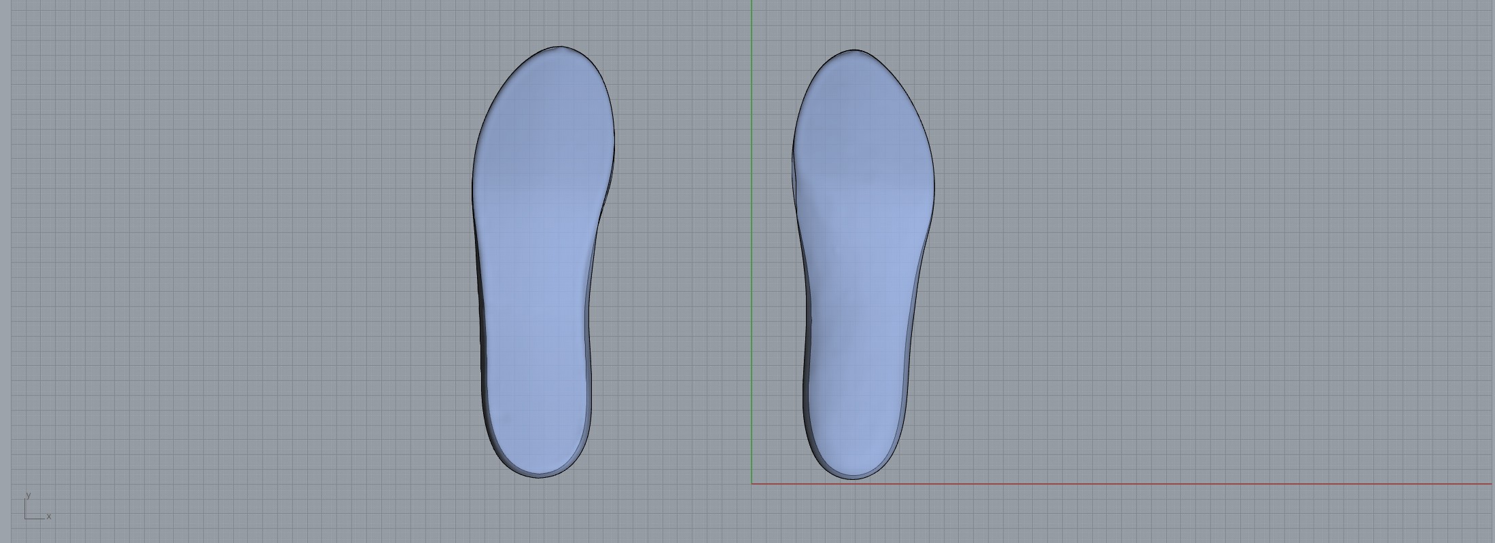Viewport: 1495px width, 543px height.
Task: Pick the toe tip of left insole
Action: click(x=559, y=48)
